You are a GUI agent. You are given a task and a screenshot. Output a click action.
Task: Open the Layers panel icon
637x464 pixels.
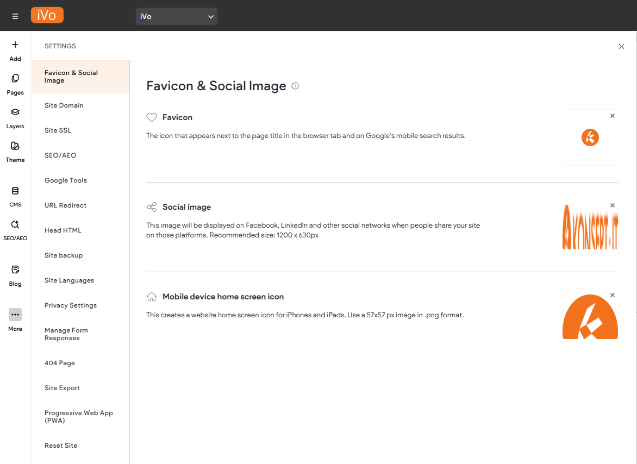pyautogui.click(x=15, y=112)
